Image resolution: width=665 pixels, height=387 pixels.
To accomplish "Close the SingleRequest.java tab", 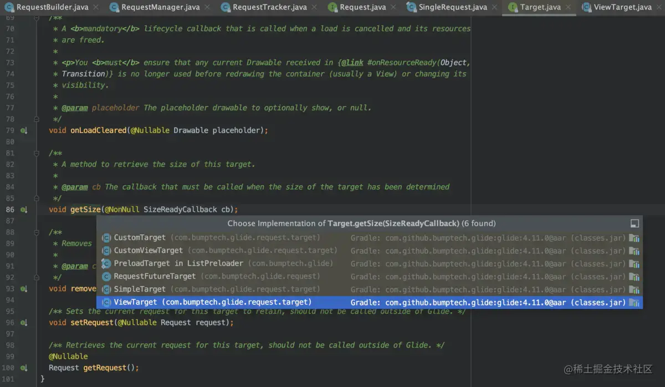I will click(494, 7).
